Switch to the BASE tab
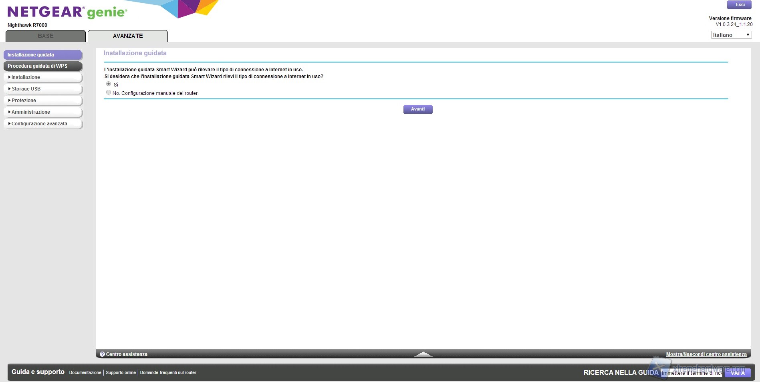This screenshot has width=760, height=382. click(x=46, y=36)
